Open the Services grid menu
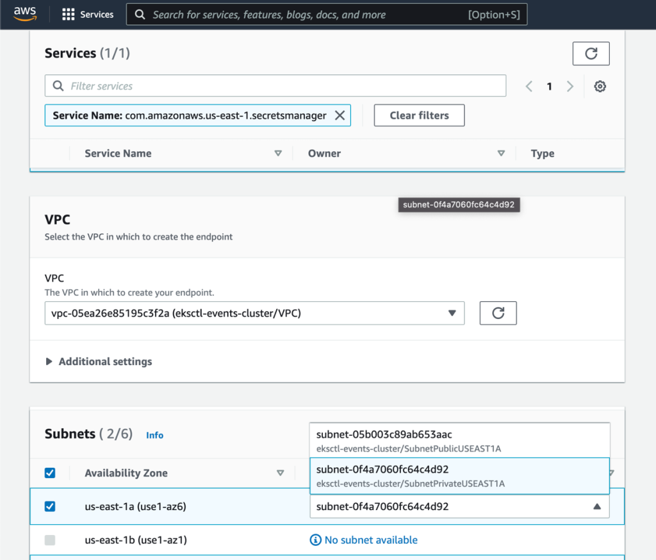The height and width of the screenshot is (560, 656). [69, 14]
